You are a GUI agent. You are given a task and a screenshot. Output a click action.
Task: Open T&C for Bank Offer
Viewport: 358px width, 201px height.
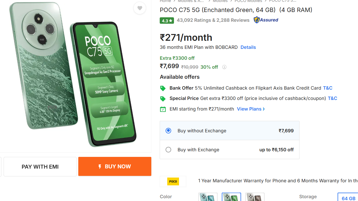pos(328,88)
